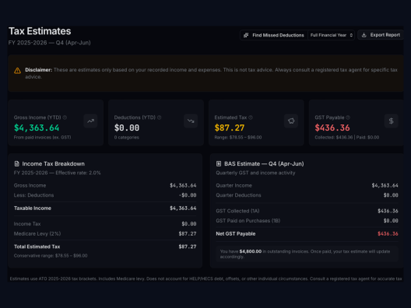Click the -$0.00 deductions amount in breakdown
This screenshot has width=411, height=308.
click(188, 195)
